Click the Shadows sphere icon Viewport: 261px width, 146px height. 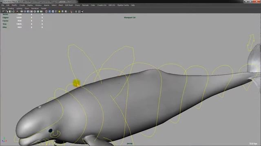pyautogui.click(x=62, y=12)
